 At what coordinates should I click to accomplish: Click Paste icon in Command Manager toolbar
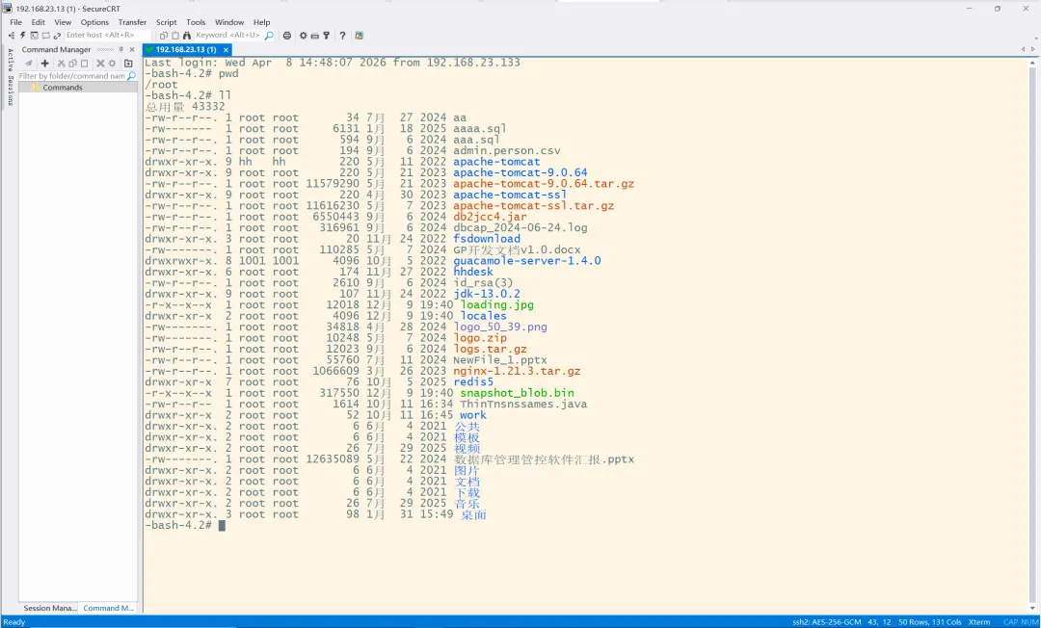(x=84, y=63)
